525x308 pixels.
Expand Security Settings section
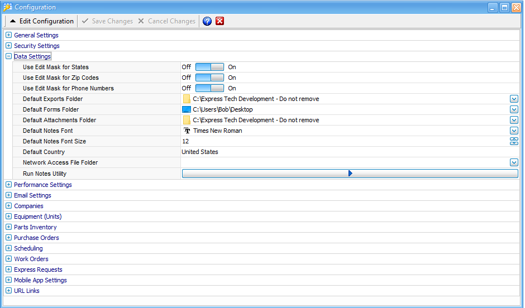point(9,46)
